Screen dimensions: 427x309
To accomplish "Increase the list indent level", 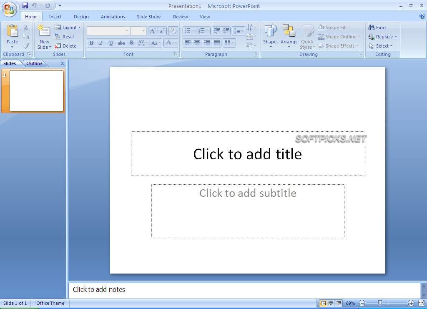I will 226,31.
